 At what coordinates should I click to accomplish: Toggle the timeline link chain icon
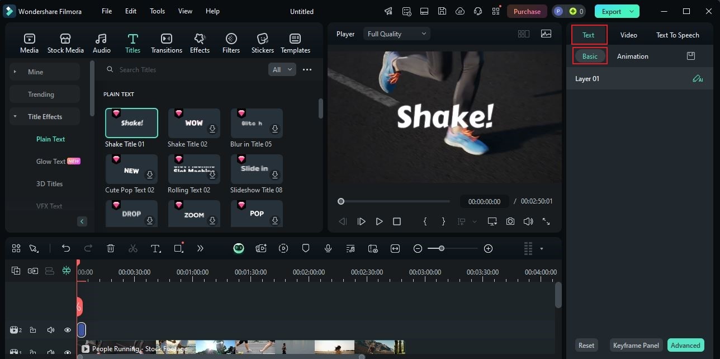pyautogui.click(x=33, y=271)
